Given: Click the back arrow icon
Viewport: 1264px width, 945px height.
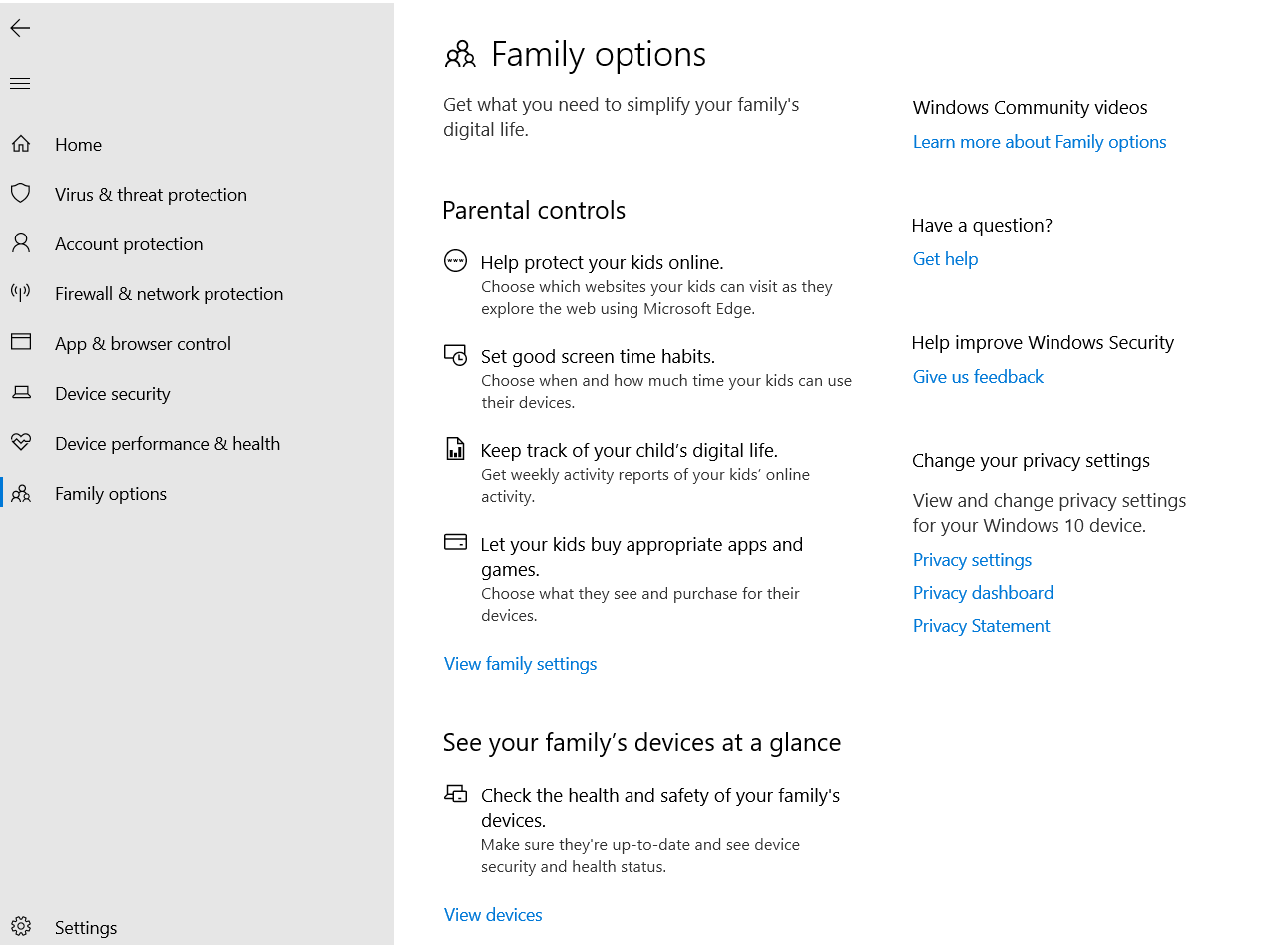Looking at the screenshot, I should pyautogui.click(x=20, y=29).
